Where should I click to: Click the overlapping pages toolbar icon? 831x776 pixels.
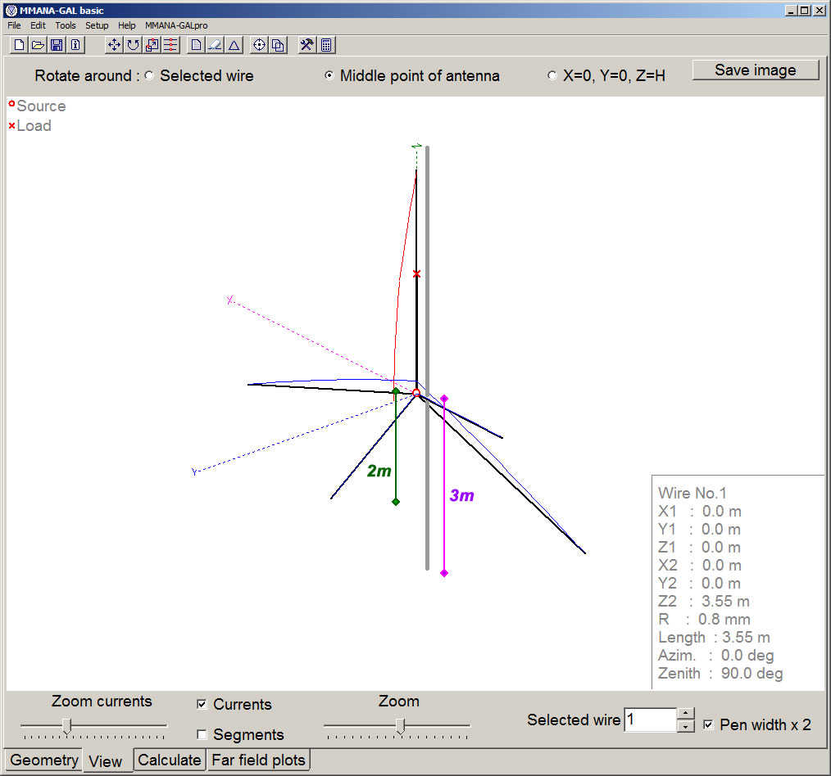(x=279, y=45)
